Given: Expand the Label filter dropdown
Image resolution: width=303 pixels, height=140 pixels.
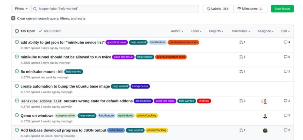Looking at the screenshot, I should [196, 31].
